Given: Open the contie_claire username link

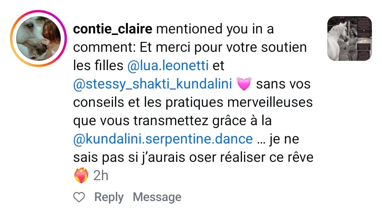Looking at the screenshot, I should [113, 29].
